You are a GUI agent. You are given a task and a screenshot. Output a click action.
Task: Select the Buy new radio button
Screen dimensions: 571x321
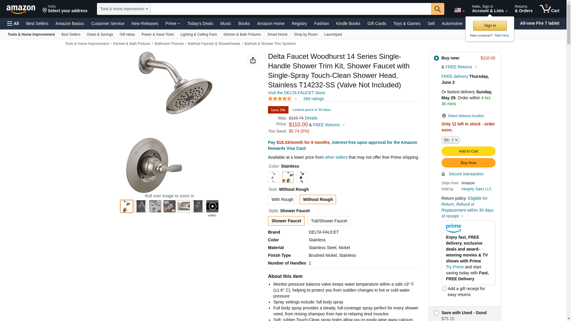coord(436,58)
